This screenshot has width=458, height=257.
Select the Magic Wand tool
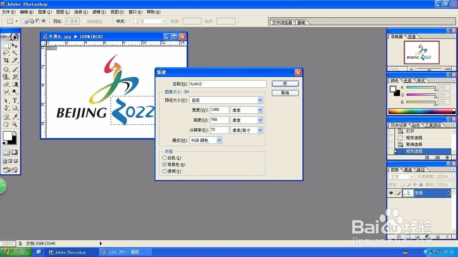pos(15,53)
